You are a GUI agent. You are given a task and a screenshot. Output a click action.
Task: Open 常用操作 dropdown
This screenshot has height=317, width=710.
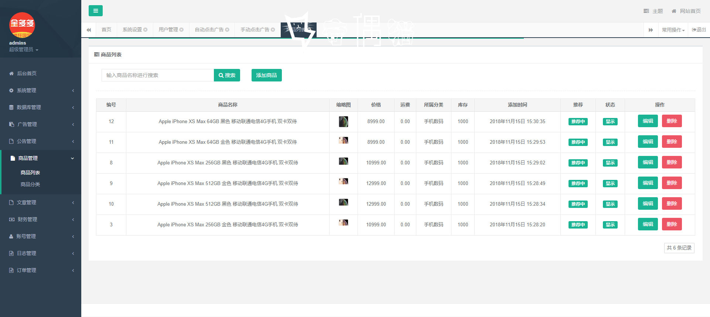coord(673,30)
